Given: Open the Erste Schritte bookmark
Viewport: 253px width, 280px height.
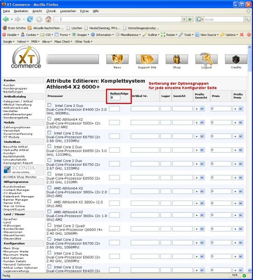Looking at the screenshot, I should (x=14, y=28).
